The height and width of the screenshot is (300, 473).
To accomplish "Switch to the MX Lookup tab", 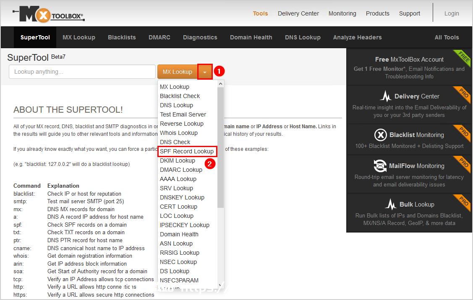I will (x=79, y=37).
